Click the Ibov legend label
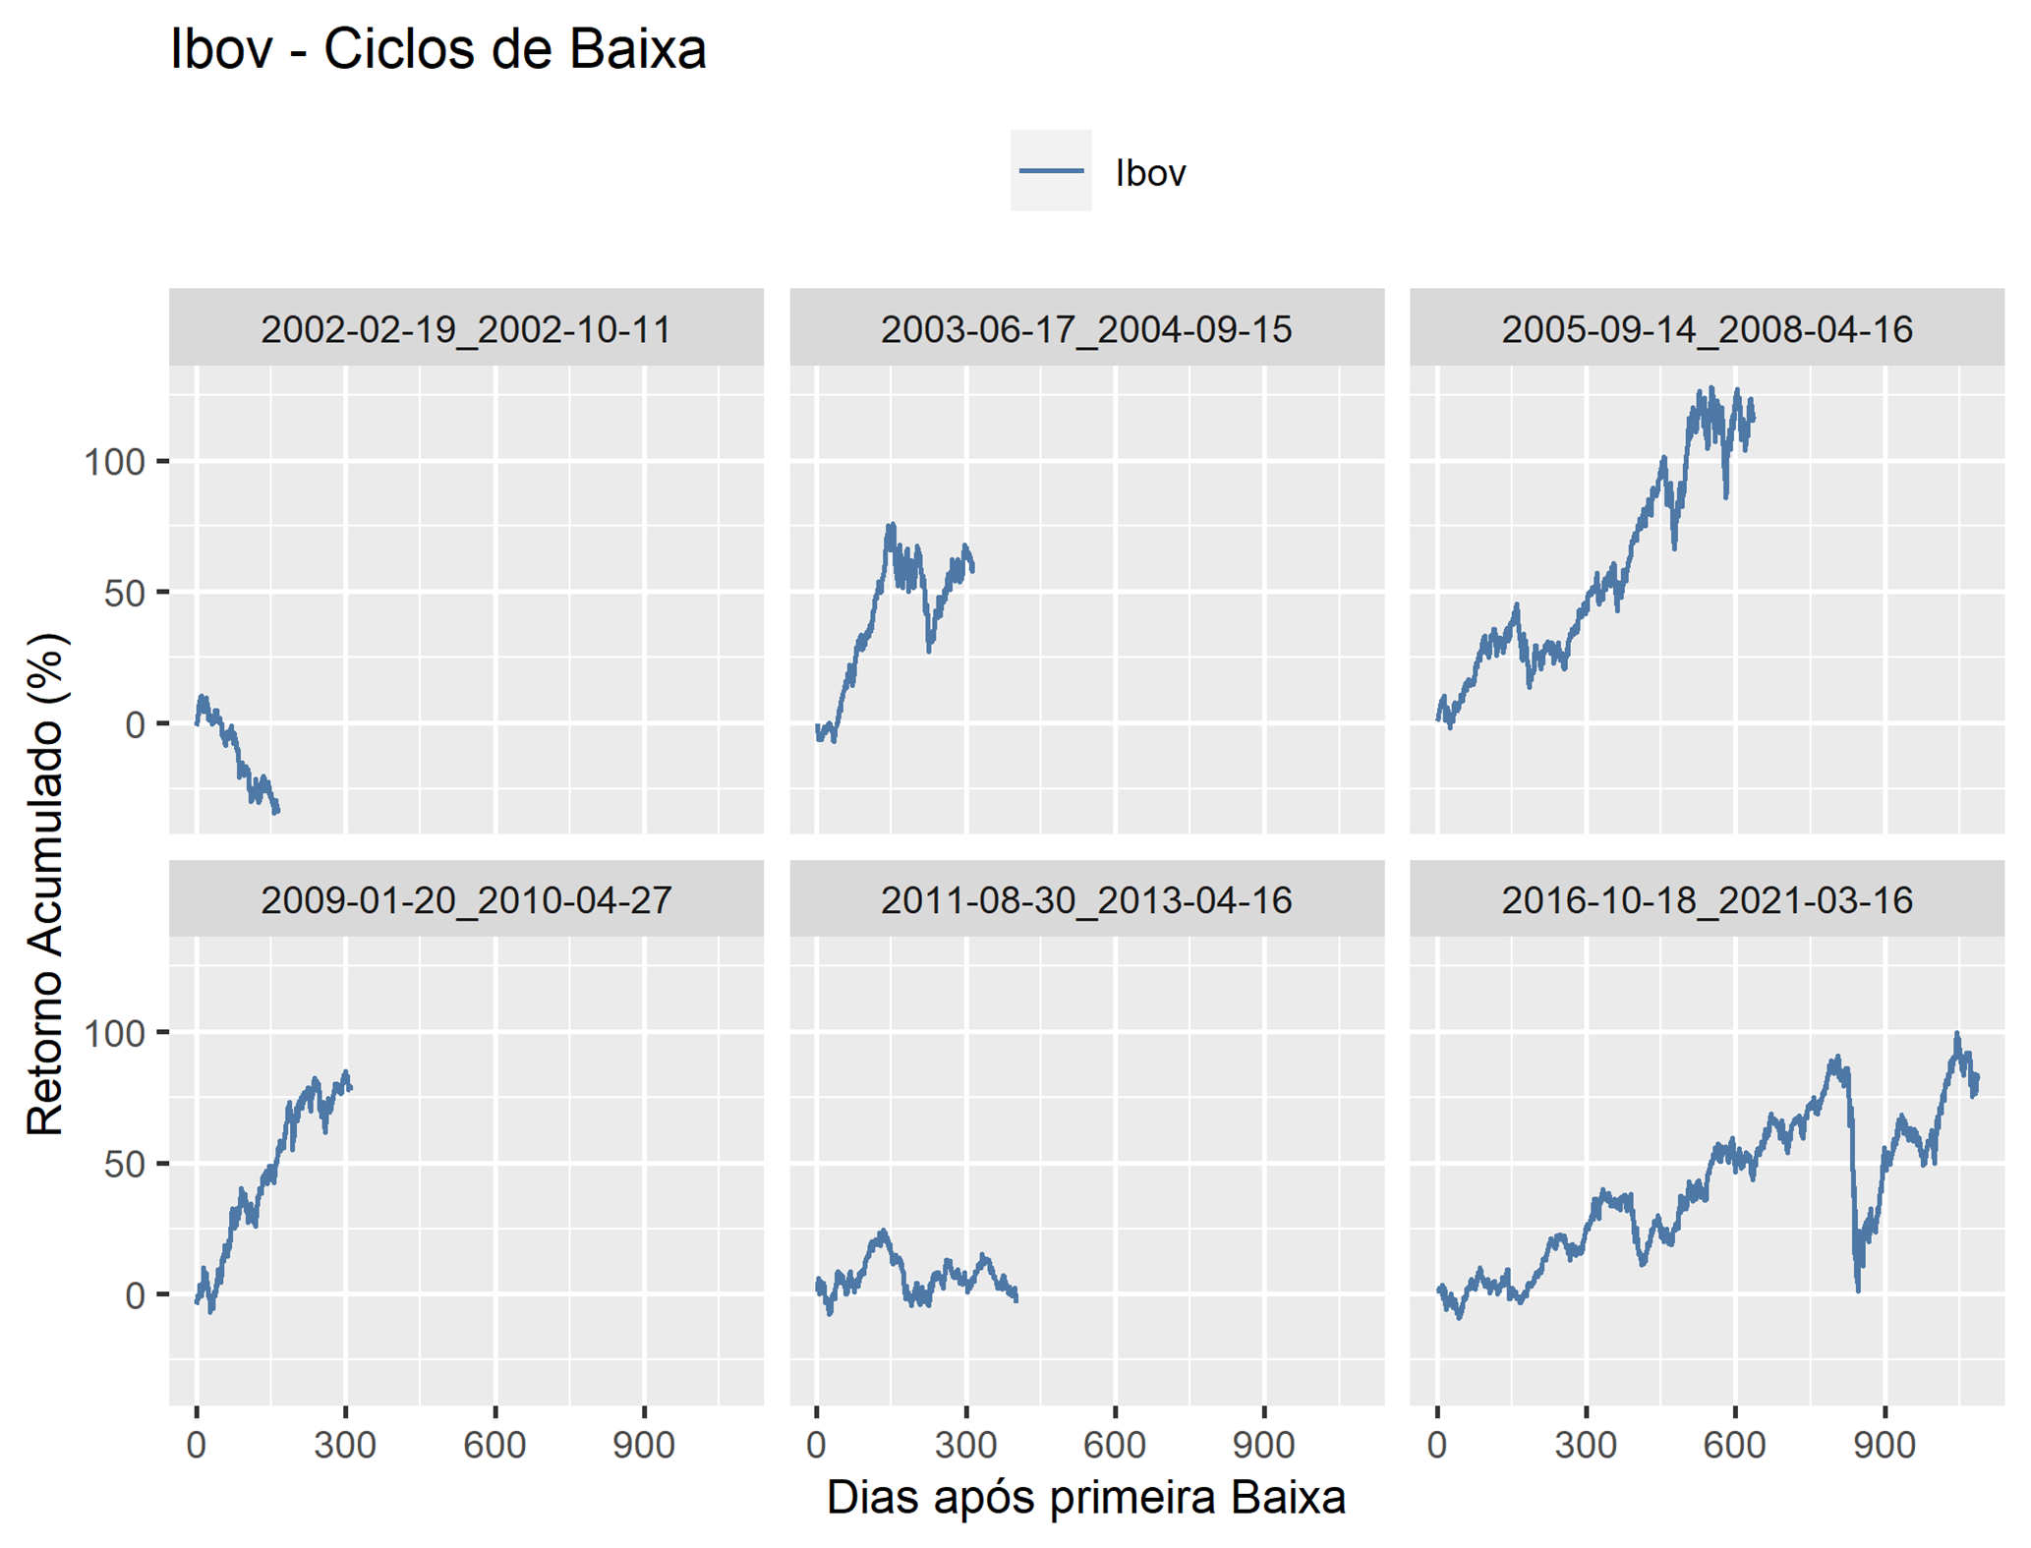This screenshot has height=1548, width=2031. click(x=1149, y=173)
